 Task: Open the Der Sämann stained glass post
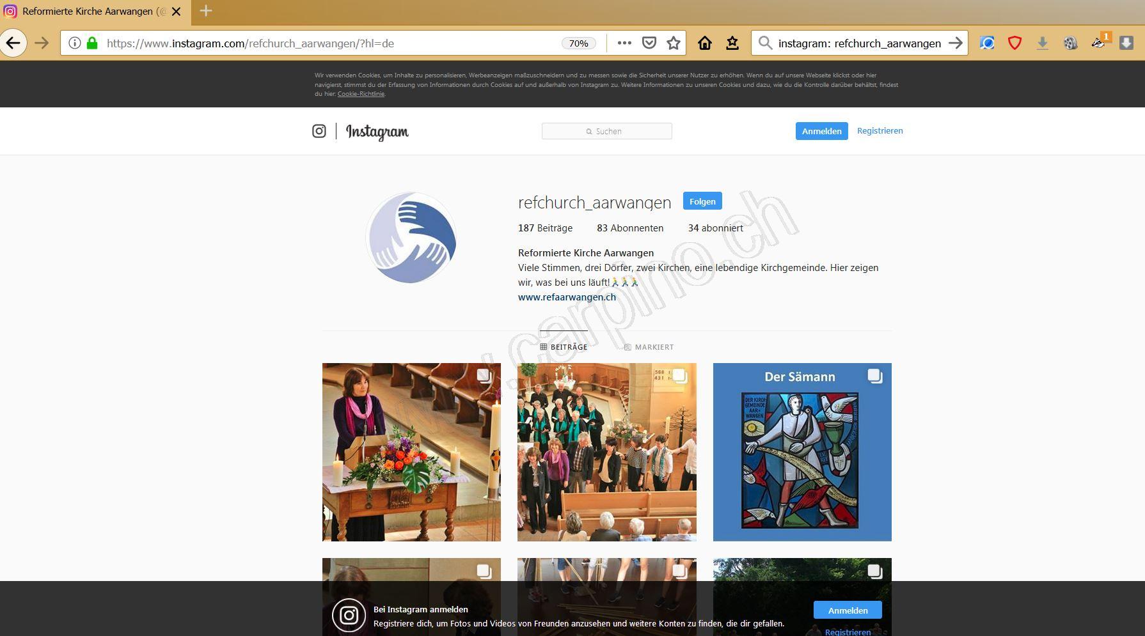pyautogui.click(x=802, y=452)
